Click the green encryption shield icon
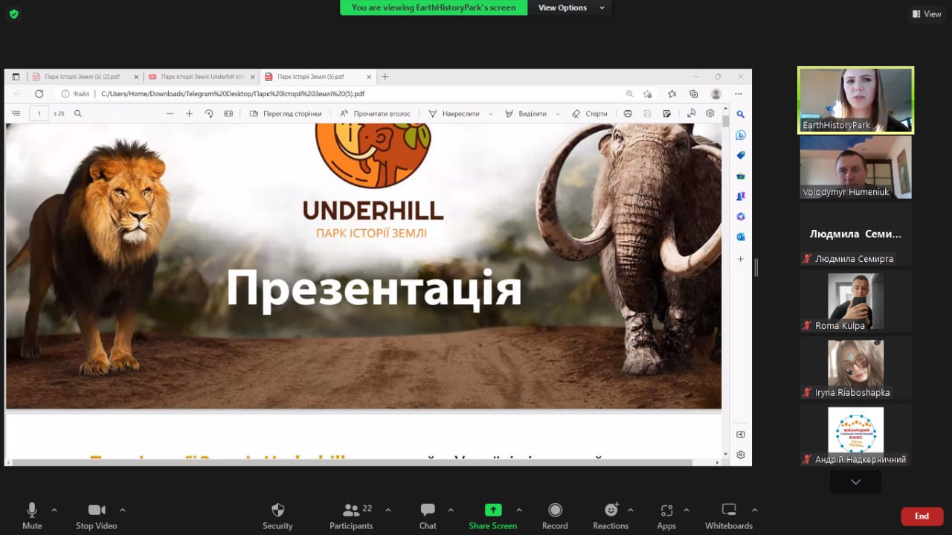 click(13, 13)
